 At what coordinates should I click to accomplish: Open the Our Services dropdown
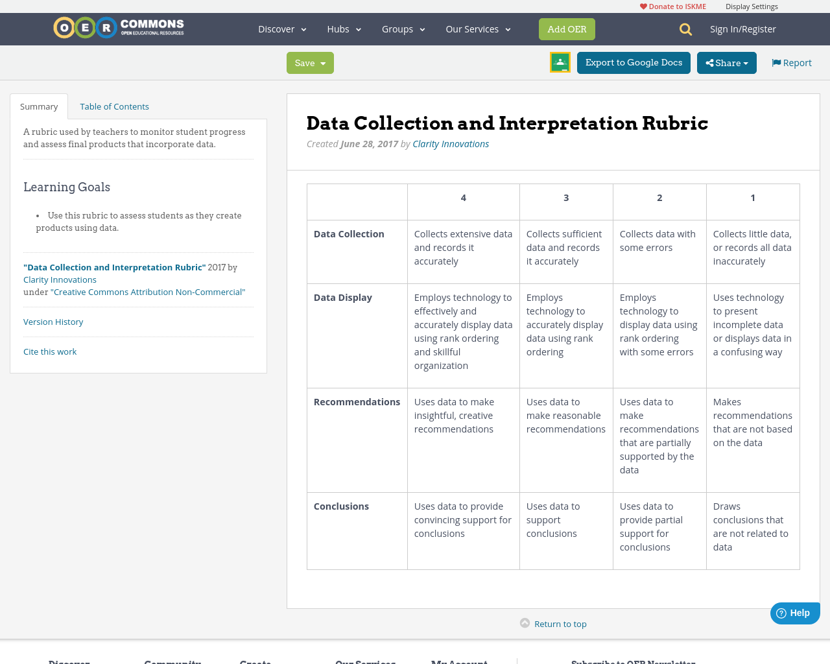(478, 29)
